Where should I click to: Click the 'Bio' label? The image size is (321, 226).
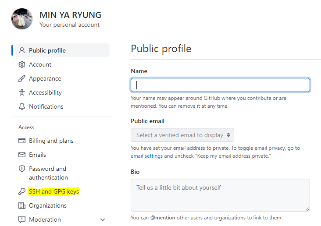pyautogui.click(x=135, y=172)
